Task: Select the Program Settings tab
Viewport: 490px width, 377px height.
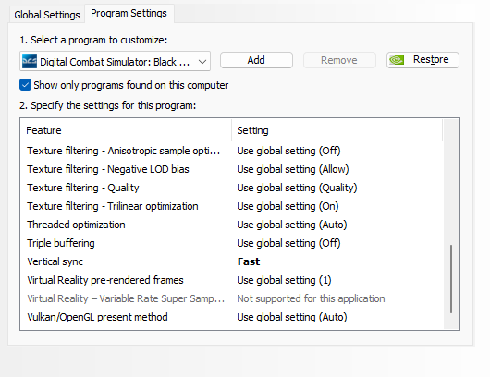Action: pos(129,13)
